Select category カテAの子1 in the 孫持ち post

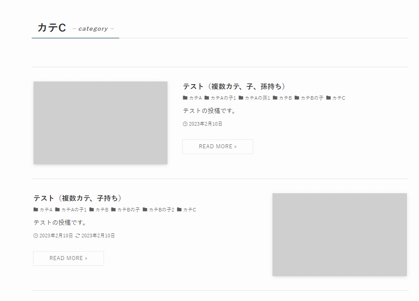(223, 98)
